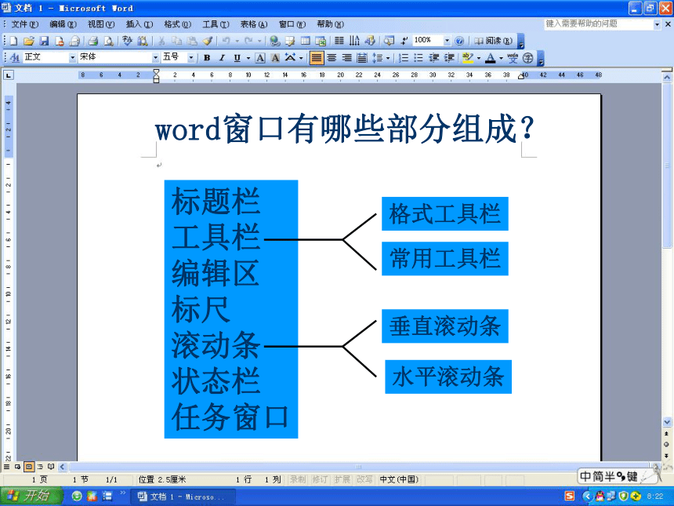This screenshot has width=674, height=506.
Task: Click the Insert Hyperlink globe icon
Action: [274, 41]
